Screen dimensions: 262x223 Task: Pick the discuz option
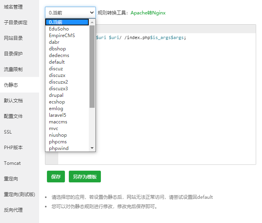67,69
